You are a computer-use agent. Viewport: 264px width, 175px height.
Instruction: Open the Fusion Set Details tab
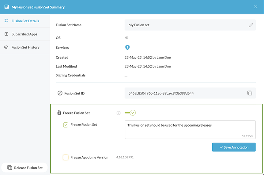click(25, 21)
